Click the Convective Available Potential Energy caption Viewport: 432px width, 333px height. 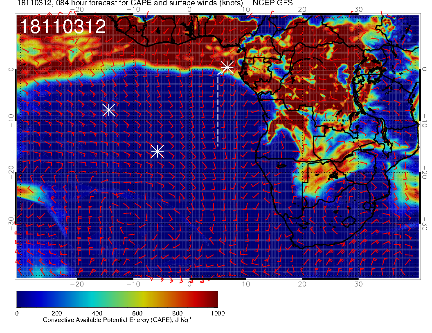pos(117,320)
